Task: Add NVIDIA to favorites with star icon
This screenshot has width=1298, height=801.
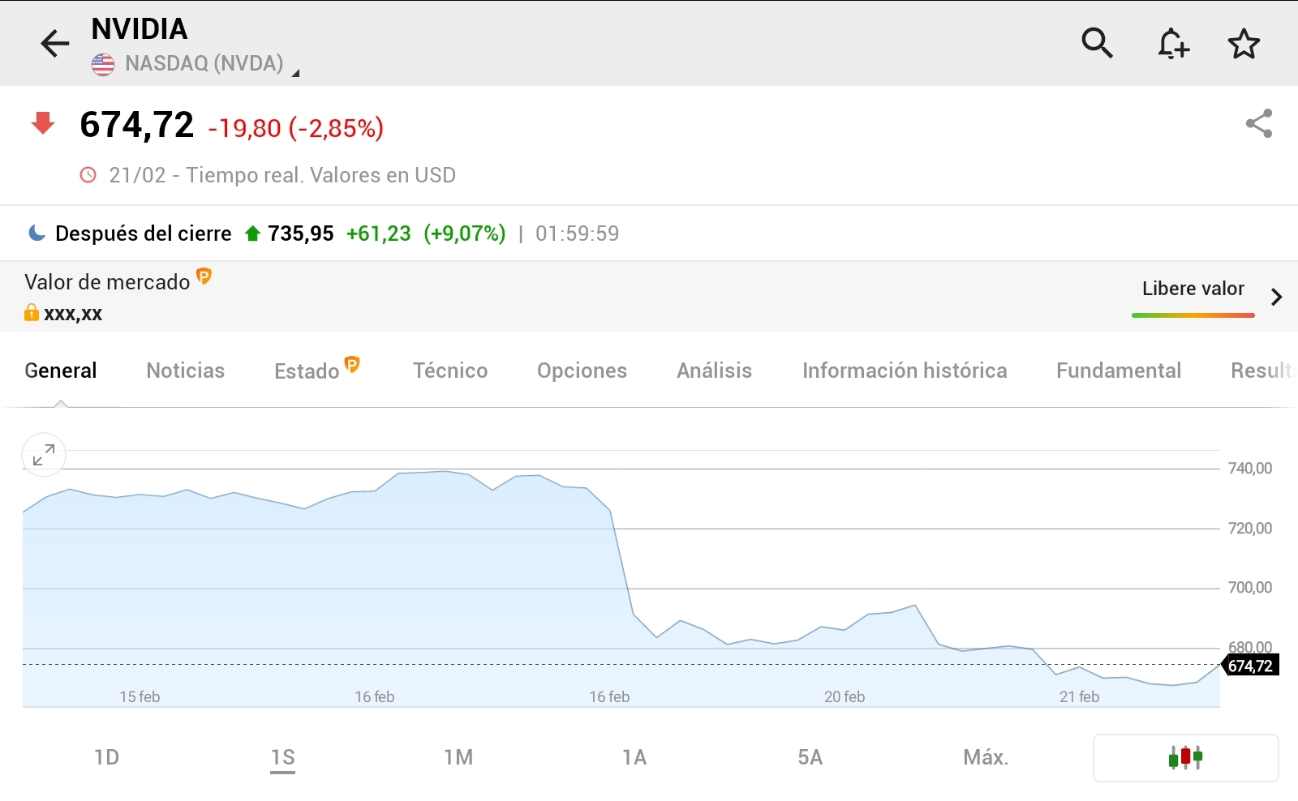Action: [1244, 44]
